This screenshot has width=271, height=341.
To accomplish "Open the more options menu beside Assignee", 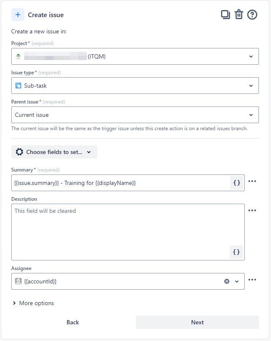I will (252, 280).
